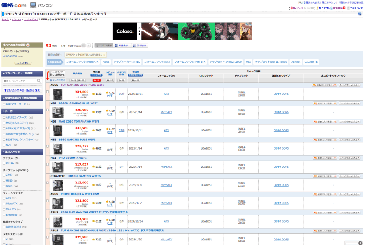Open スペックをもっと見る for MSI B860M GAMING PLUS WIFI
The image size is (365, 245).
(349, 103)
